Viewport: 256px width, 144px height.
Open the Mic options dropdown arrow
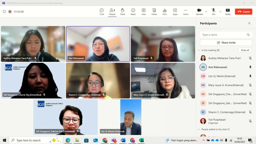pyautogui.click(x=220, y=12)
